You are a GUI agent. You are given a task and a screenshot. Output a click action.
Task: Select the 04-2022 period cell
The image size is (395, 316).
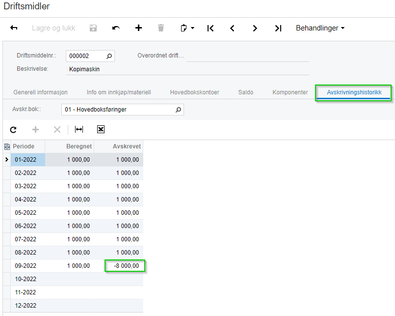[x=27, y=200]
